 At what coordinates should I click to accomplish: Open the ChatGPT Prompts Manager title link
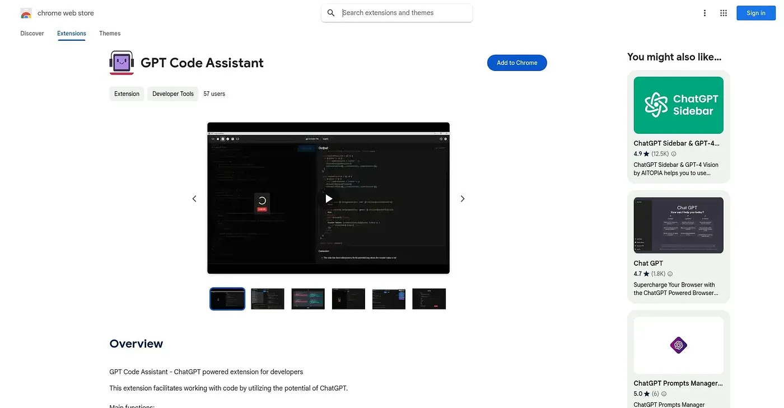[x=678, y=383]
